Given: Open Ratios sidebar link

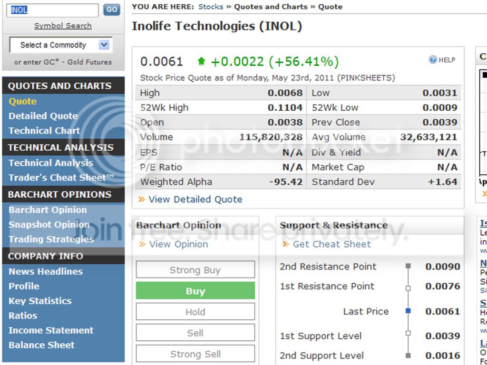Looking at the screenshot, I should (x=23, y=316).
